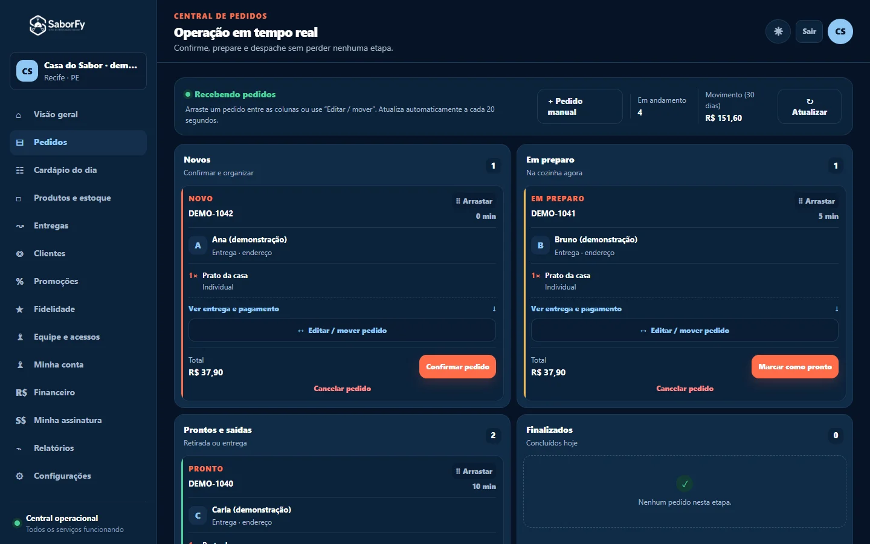The height and width of the screenshot is (544, 870).
Task: Click the Minha conta person icon
Action: point(20,365)
